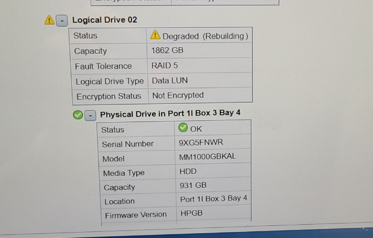Click the 'RAID 5' fault tolerance value
The width and height of the screenshot is (373, 238).
pyautogui.click(x=165, y=65)
